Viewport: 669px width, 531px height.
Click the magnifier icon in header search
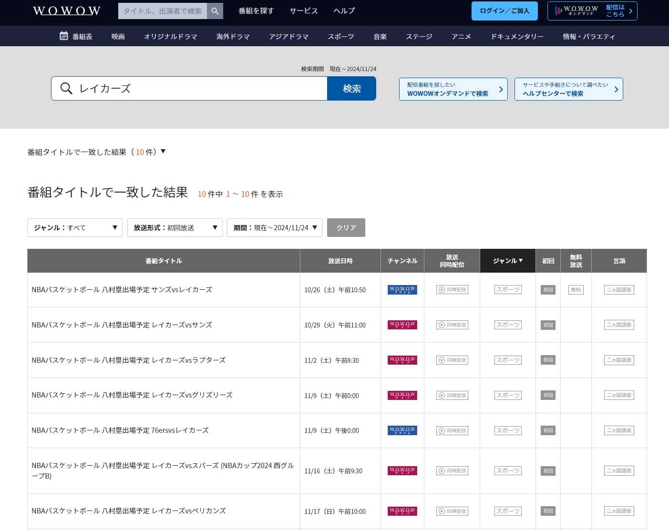(x=215, y=11)
